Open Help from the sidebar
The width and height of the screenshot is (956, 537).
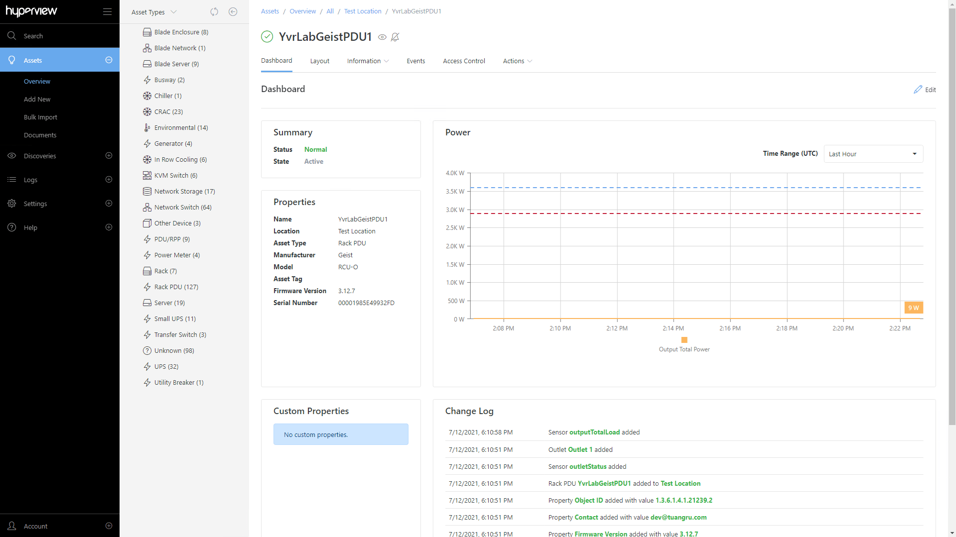(x=30, y=227)
